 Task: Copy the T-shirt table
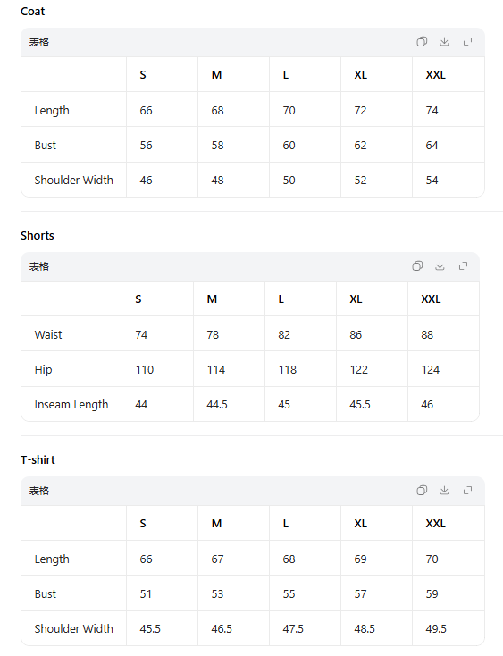click(422, 491)
